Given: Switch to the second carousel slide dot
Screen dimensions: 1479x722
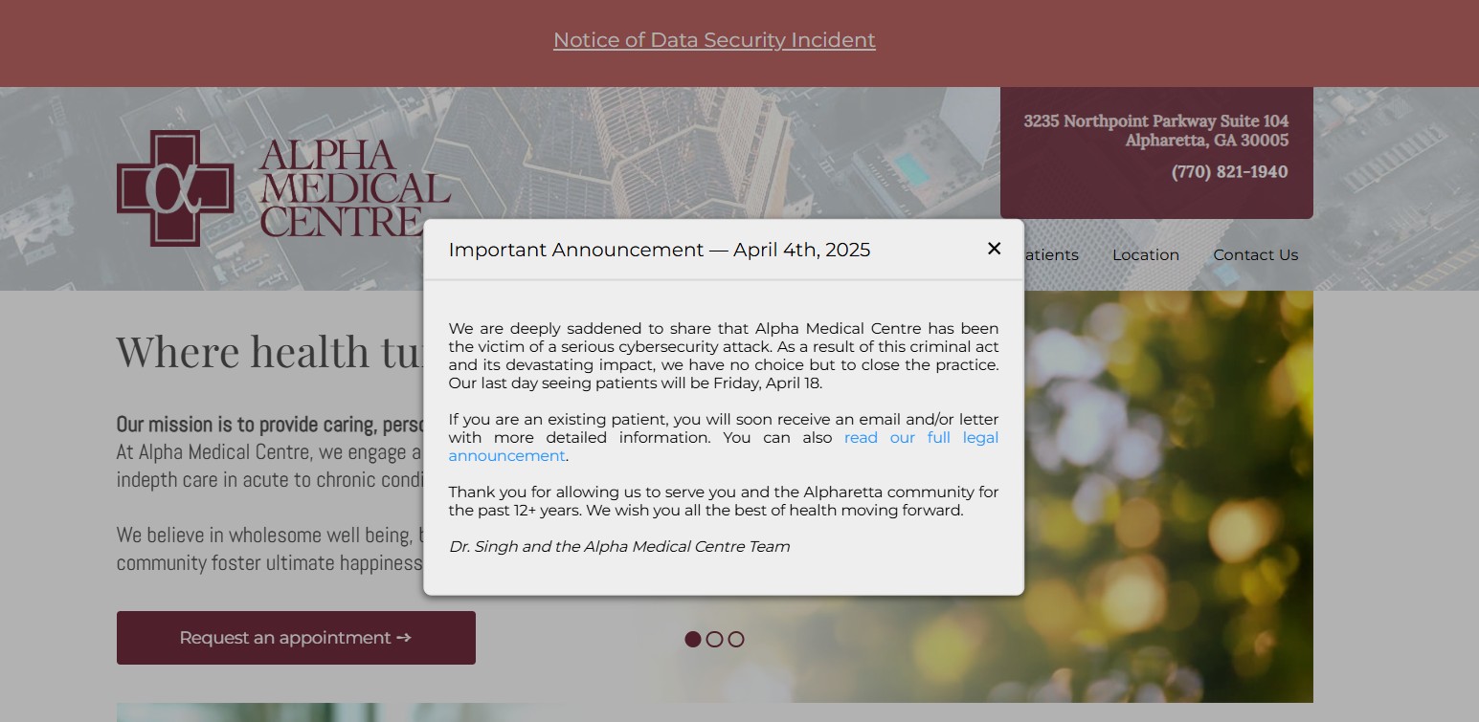Looking at the screenshot, I should [714, 639].
